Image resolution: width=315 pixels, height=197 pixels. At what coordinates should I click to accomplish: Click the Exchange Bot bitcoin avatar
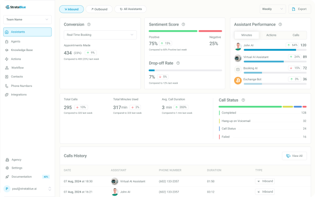[238, 80]
